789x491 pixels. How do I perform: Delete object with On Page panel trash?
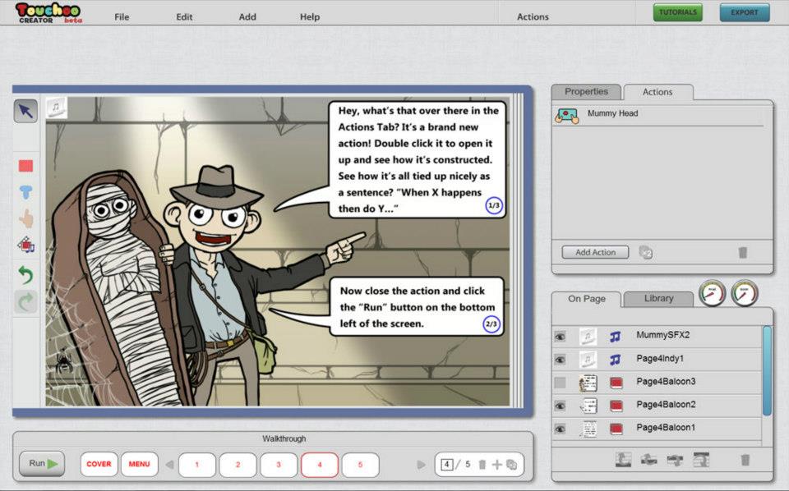[x=745, y=460]
